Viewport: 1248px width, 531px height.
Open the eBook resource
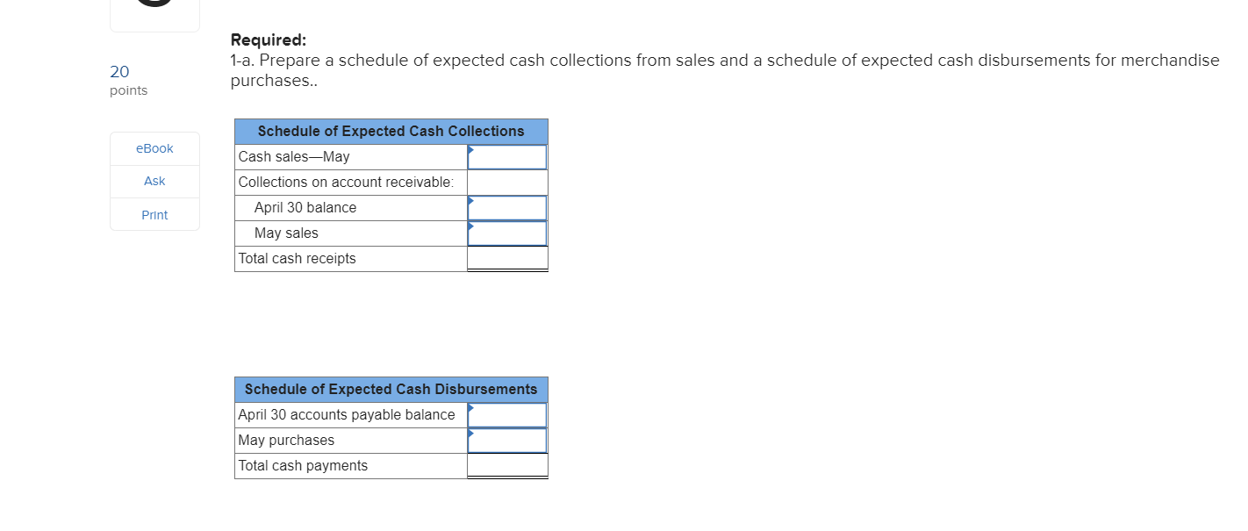[x=154, y=148]
